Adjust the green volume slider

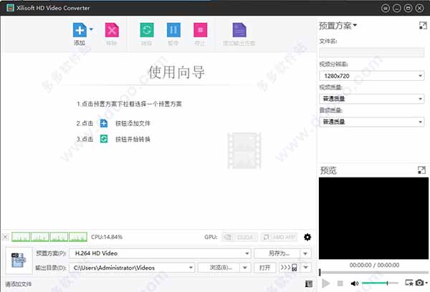(x=380, y=283)
